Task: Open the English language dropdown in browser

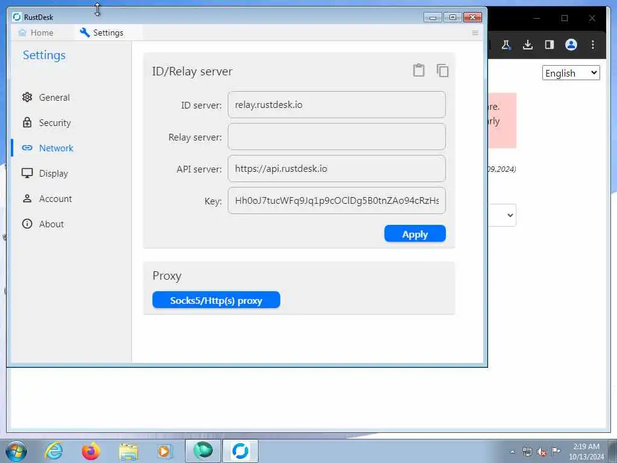Action: click(x=571, y=73)
